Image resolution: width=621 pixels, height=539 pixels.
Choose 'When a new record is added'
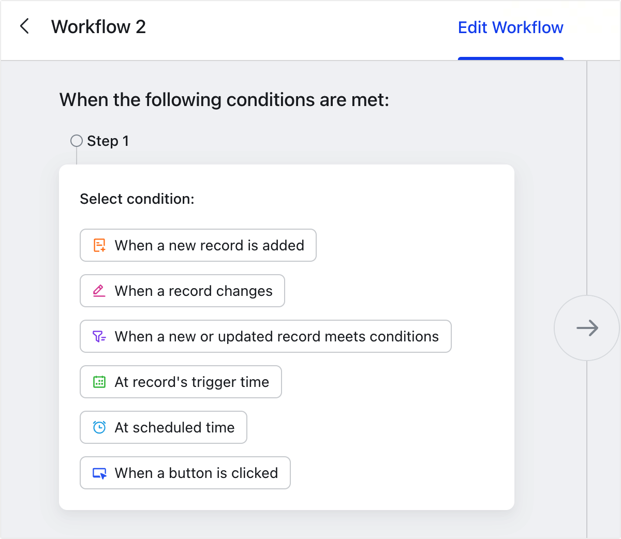pos(198,245)
